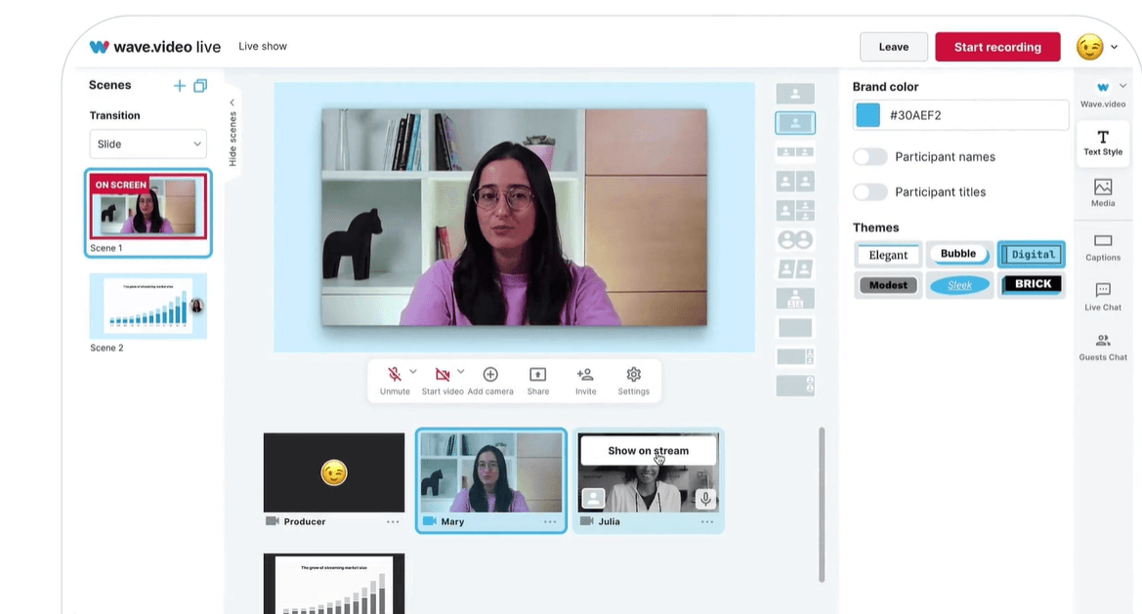Click the participants list scrollbar
Viewport: 1142px width, 614px height.
click(x=822, y=505)
